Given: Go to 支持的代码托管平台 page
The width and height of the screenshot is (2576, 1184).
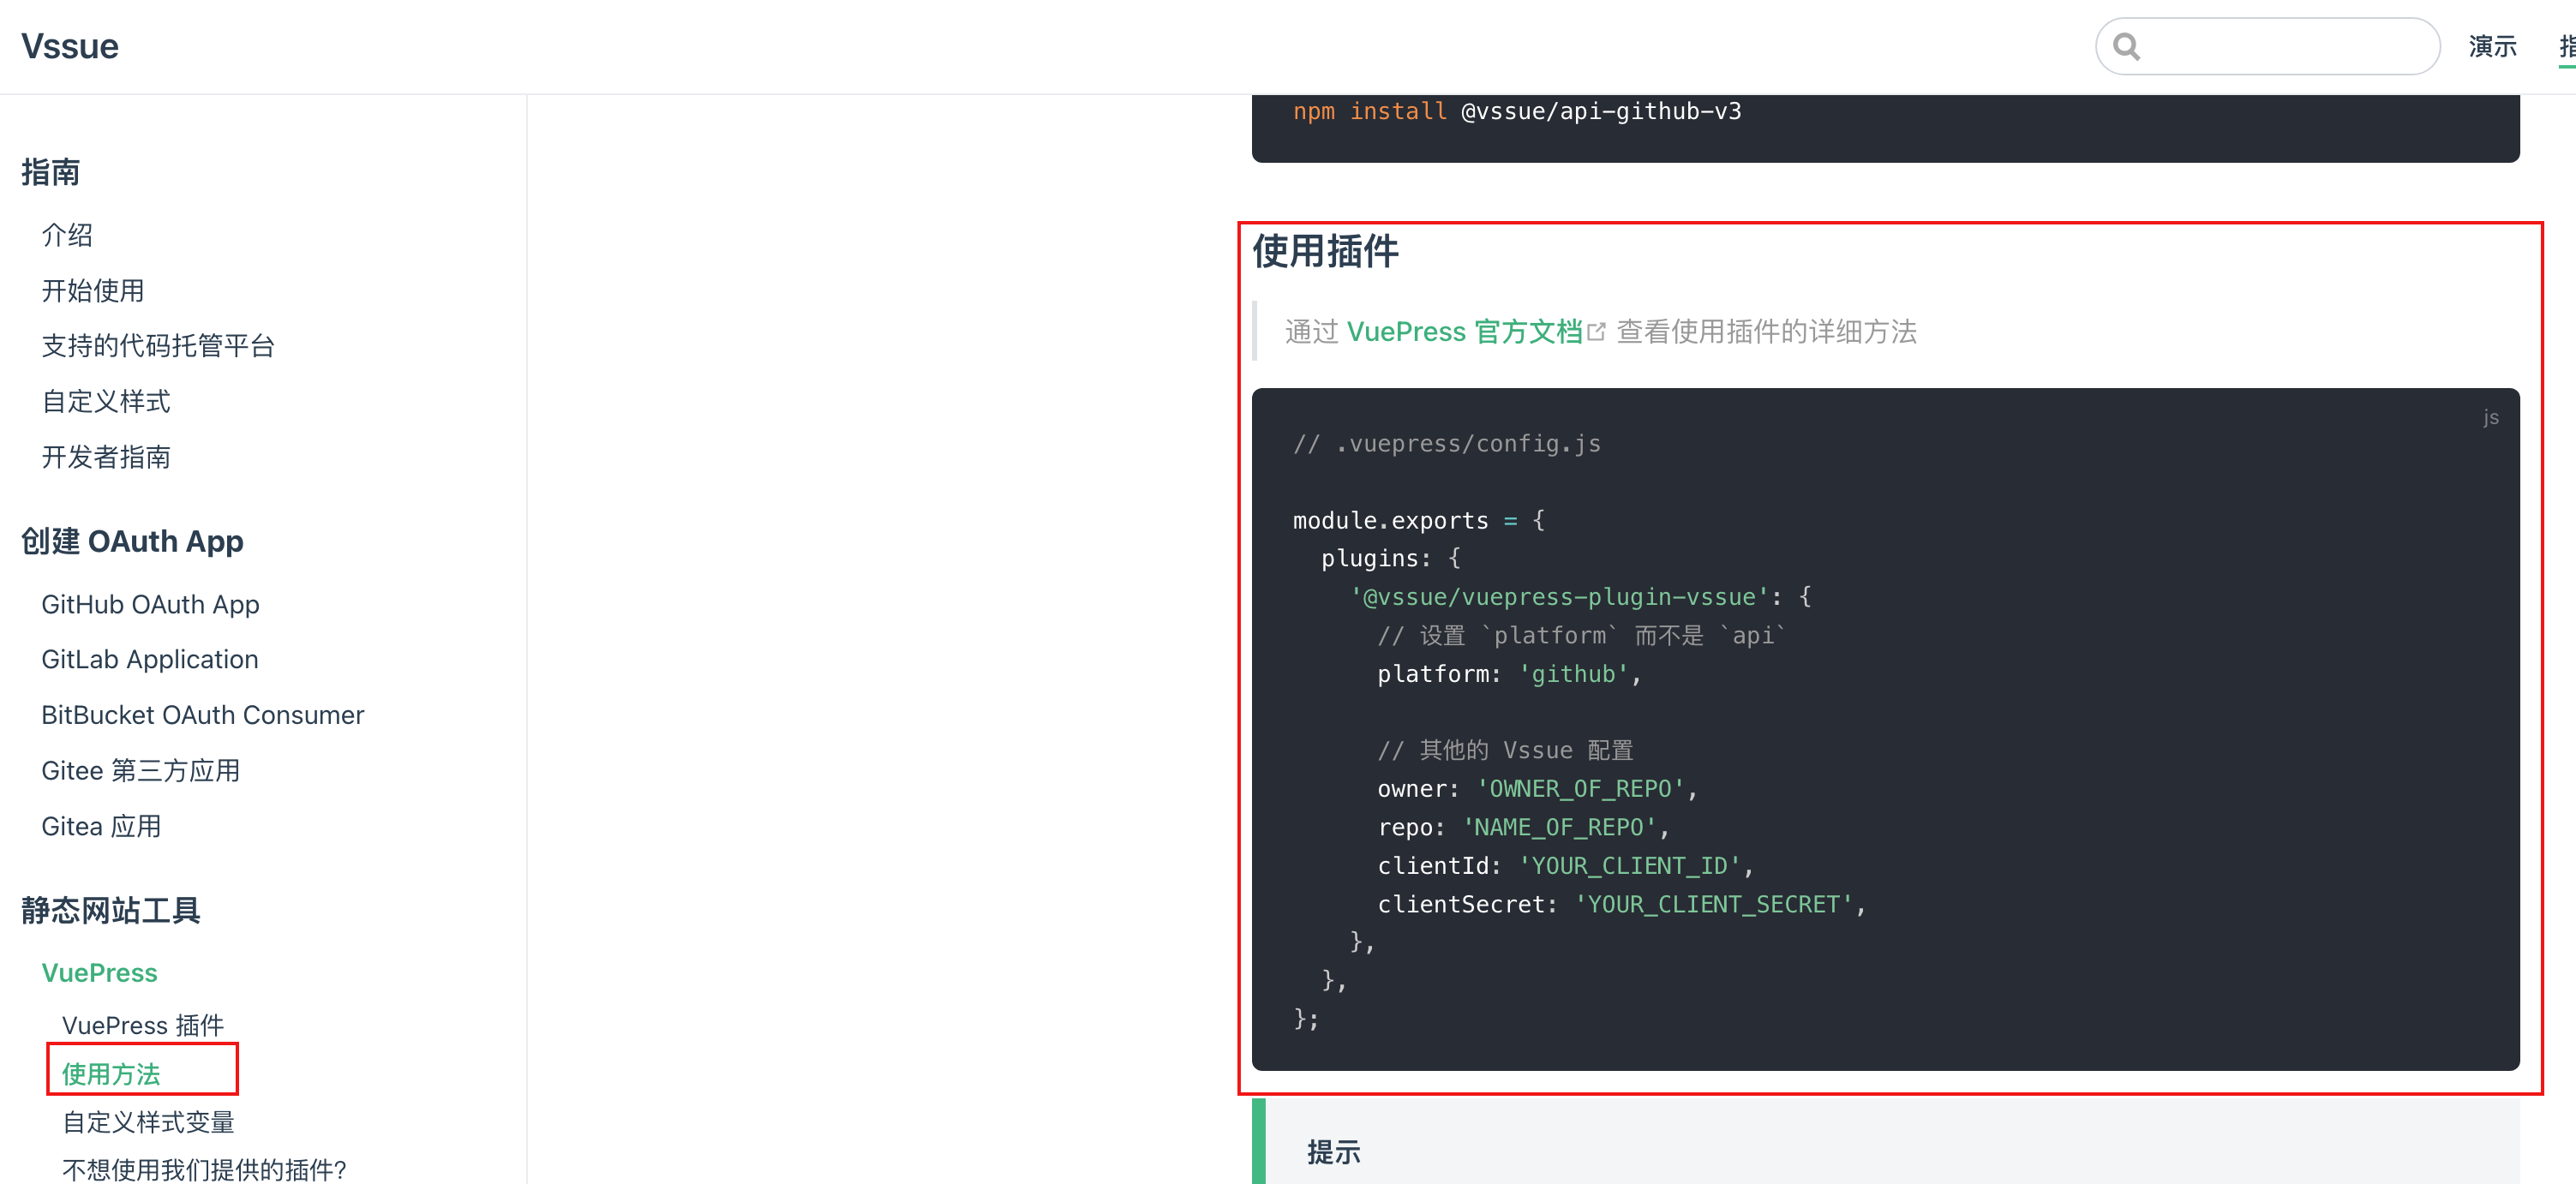Looking at the screenshot, I should pyautogui.click(x=158, y=346).
